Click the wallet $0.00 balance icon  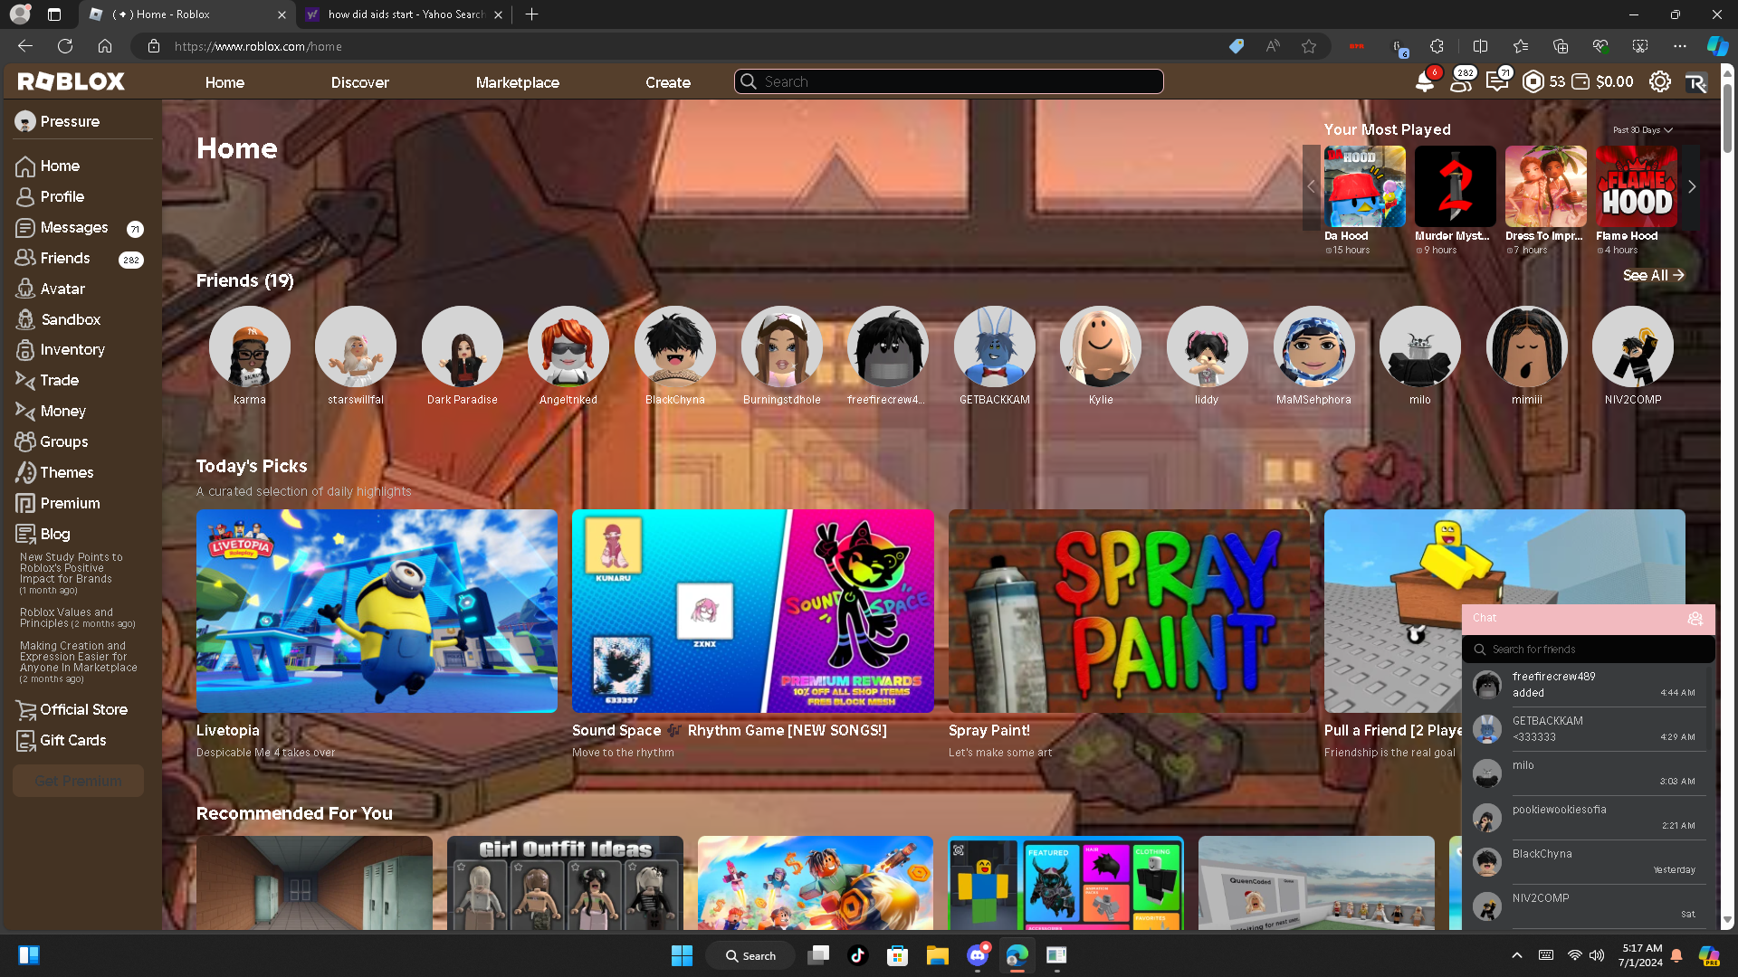tap(1580, 81)
